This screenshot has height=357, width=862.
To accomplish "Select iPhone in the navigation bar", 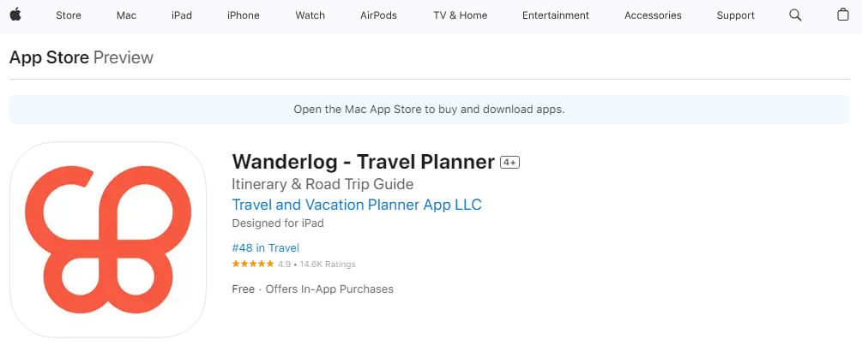I will click(x=243, y=15).
